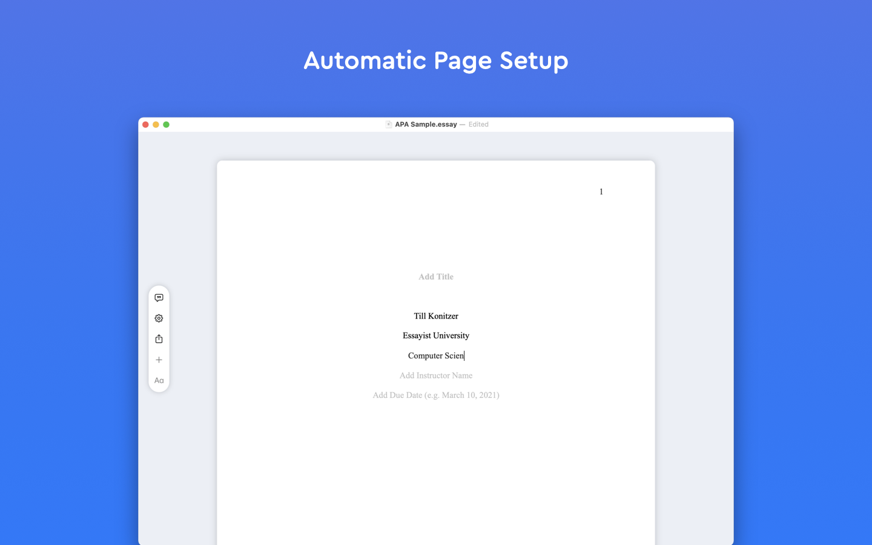Click the Add Instructor Name placeholder
The height and width of the screenshot is (545, 872).
point(436,375)
